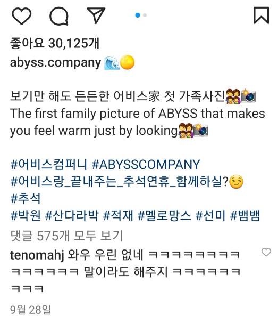Save post with bookmark icon

[x=261, y=15]
